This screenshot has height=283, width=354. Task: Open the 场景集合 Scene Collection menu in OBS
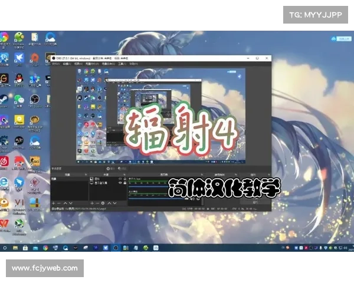[x=108, y=64]
